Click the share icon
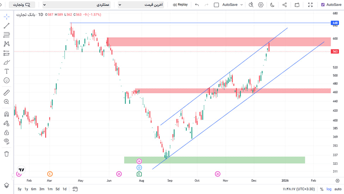Viewport: 344px width, 194px height. pyautogui.click(x=284, y=5)
